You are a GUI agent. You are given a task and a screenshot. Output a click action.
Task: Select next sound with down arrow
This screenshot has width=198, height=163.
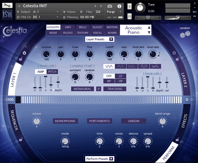[149, 32]
